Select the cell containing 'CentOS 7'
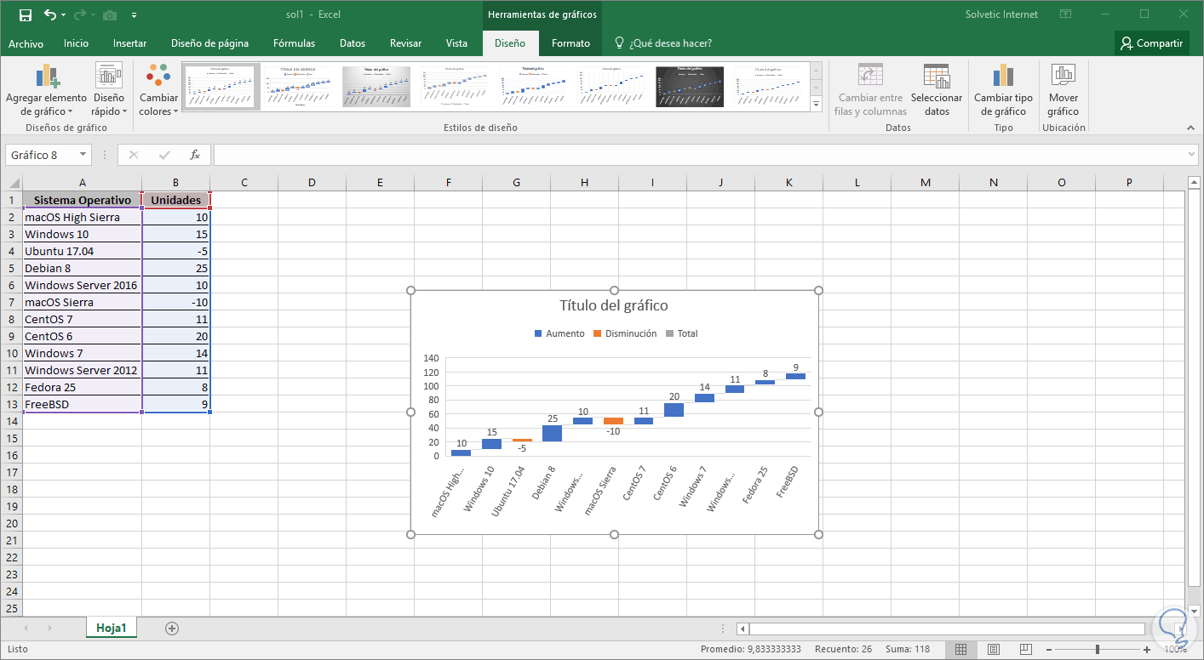 click(82, 319)
